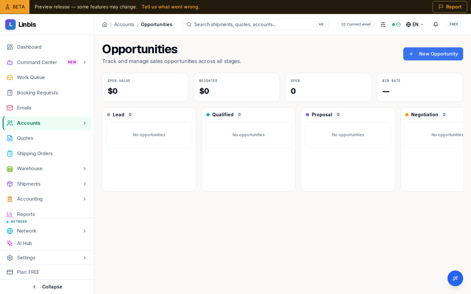Image resolution: width=471 pixels, height=294 pixels.
Task: Click the Win Rate stat card
Action: [420, 87]
